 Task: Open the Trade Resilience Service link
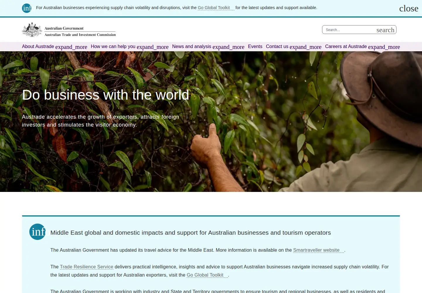tap(86, 267)
